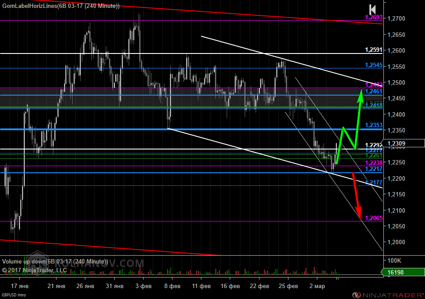Viewport: 425px width, 299px height.
Task: Select the blue 1,2461 level label
Action: pos(374,92)
